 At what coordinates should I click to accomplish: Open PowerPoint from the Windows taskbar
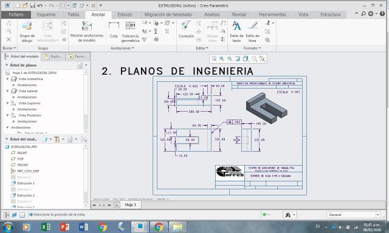click(x=64, y=227)
